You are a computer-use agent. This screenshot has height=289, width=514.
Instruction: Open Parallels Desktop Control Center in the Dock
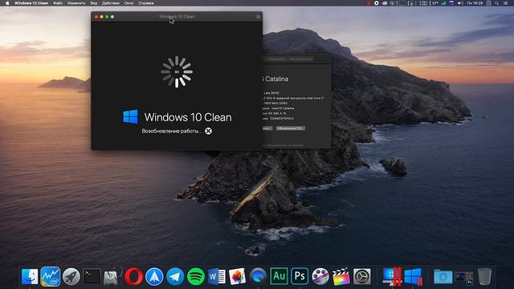(392, 276)
